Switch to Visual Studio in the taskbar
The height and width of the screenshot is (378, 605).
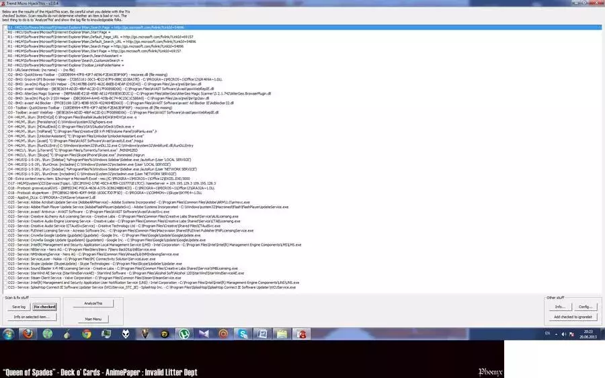point(204,334)
